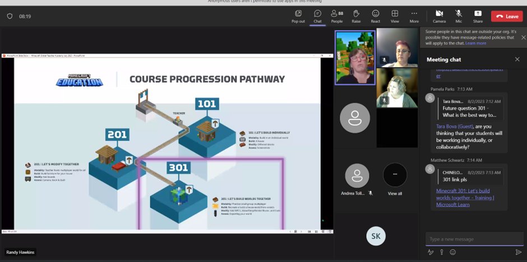Follow the Learn more link in the banner

(475, 43)
